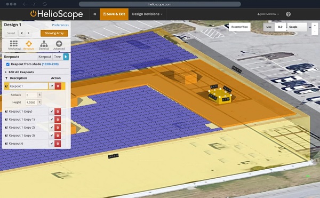320x198 pixels.
Task: Select Keepout 1 (copy 2) row
Action: [22, 128]
